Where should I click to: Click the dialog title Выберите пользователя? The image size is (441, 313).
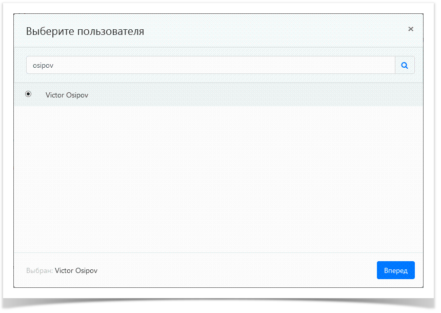coord(85,31)
